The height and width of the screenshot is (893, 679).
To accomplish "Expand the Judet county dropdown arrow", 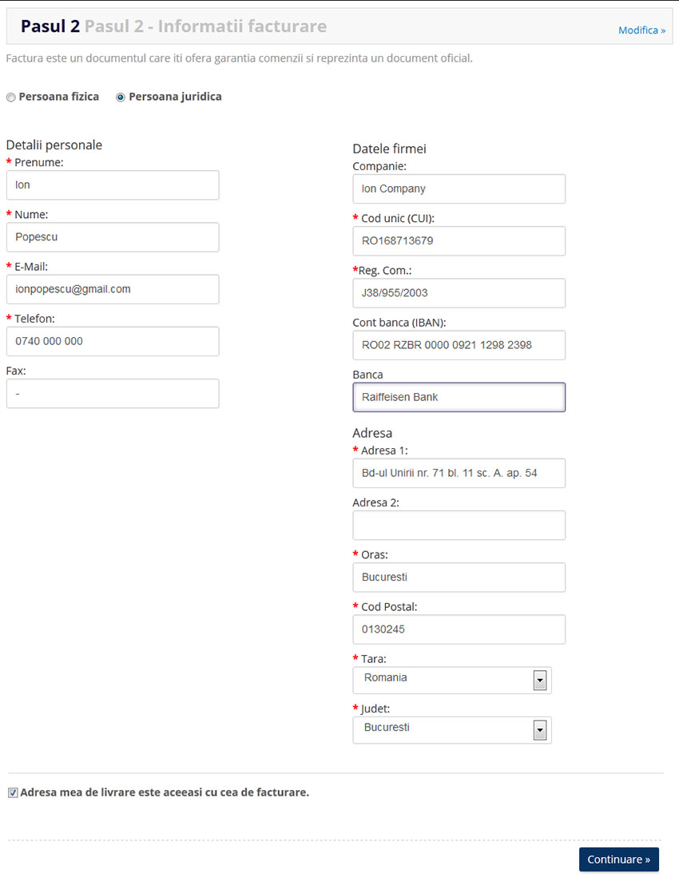I will [539, 730].
